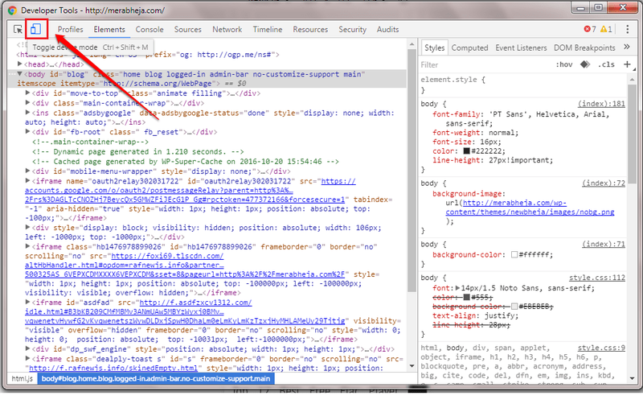Open the Event Listeners sidebar tab

(521, 48)
